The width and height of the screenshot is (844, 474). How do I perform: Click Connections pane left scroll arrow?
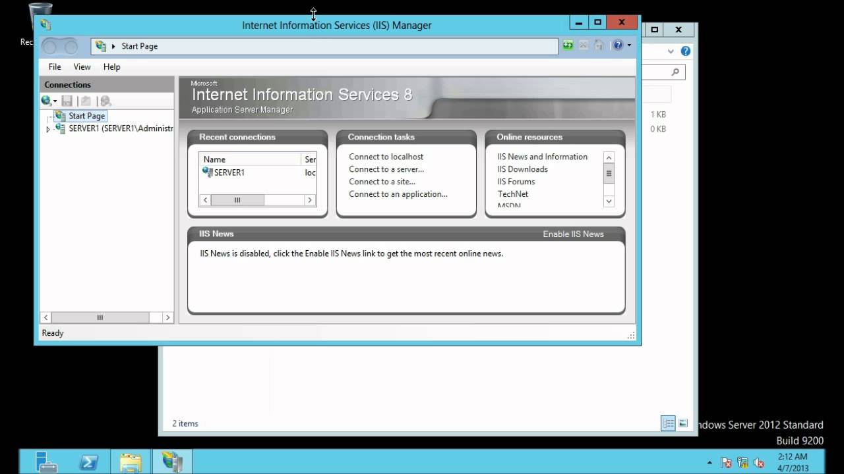point(46,317)
